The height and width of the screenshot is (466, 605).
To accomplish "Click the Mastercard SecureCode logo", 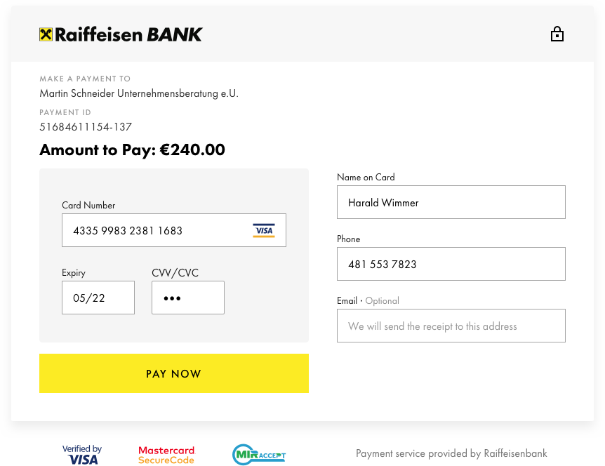I will [166, 455].
